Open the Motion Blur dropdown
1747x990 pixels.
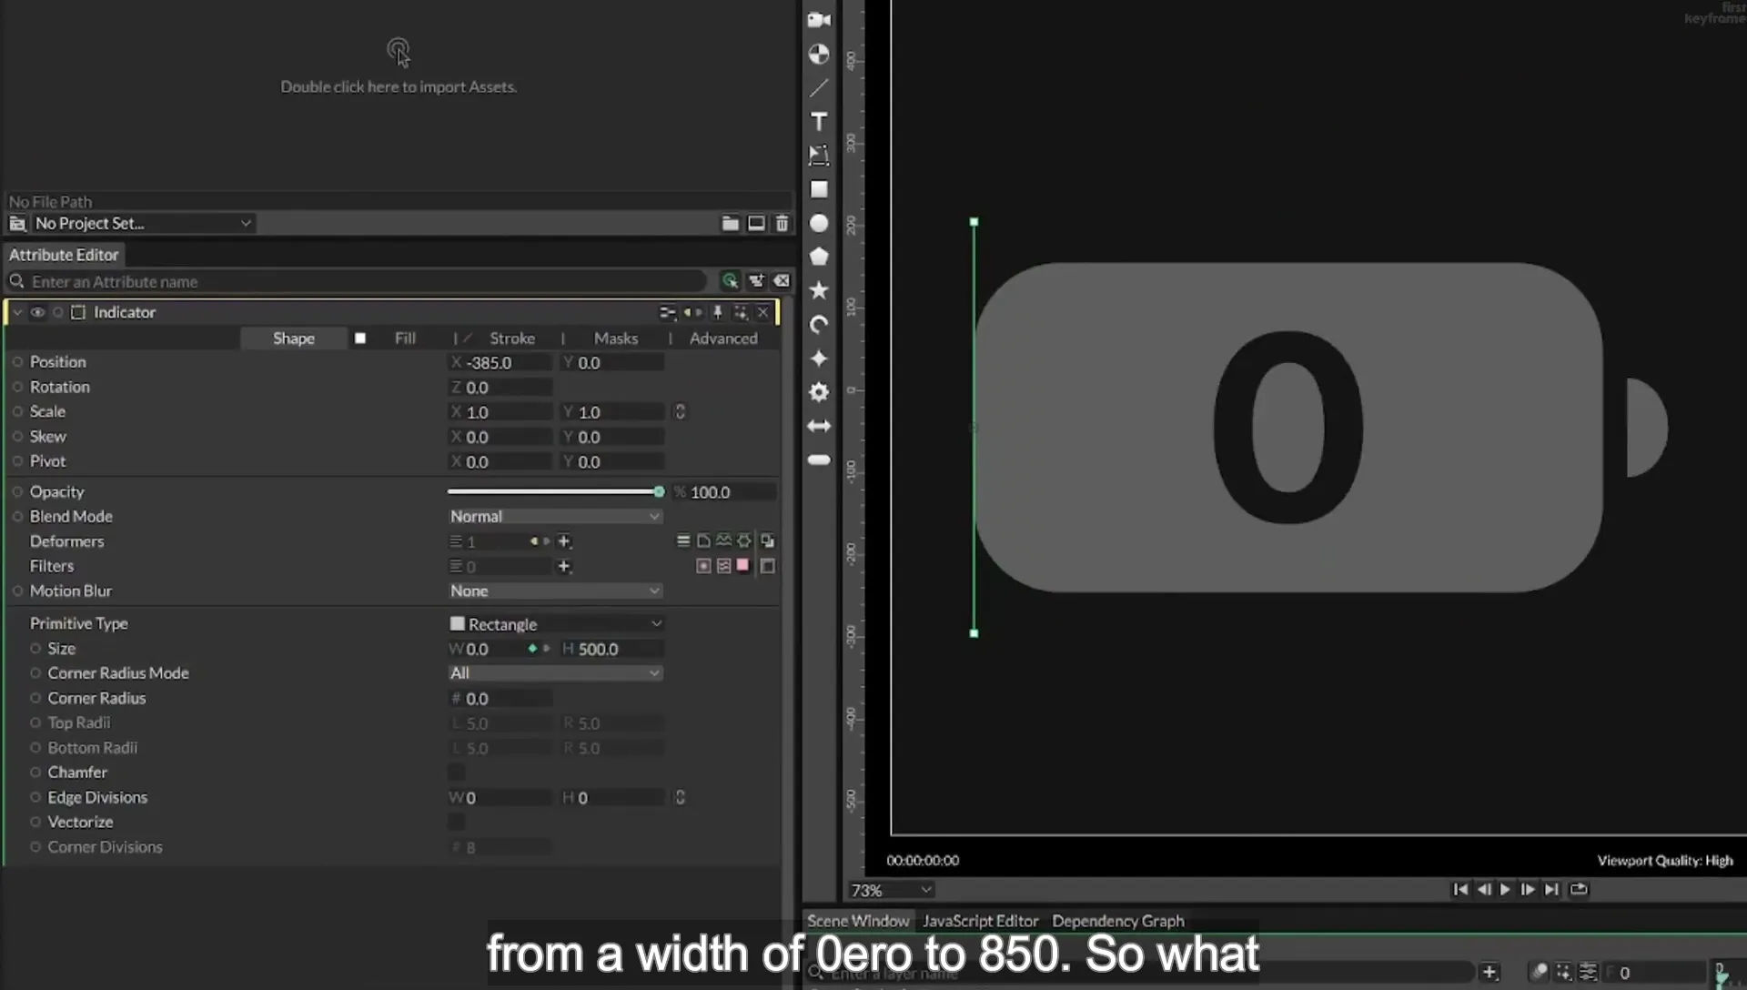555,591
